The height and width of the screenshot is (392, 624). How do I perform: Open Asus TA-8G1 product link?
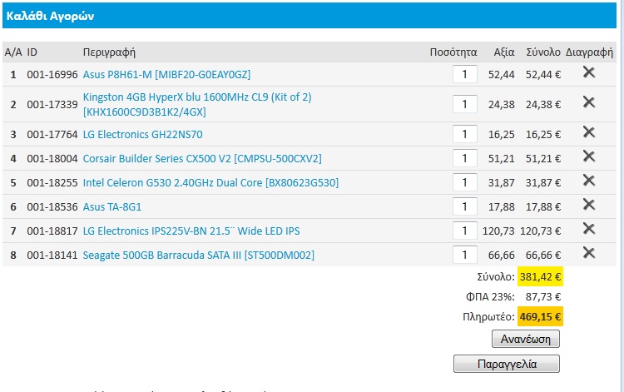click(112, 207)
